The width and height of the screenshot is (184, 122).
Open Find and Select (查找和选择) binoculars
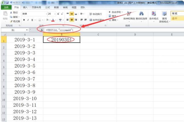pos(141,16)
